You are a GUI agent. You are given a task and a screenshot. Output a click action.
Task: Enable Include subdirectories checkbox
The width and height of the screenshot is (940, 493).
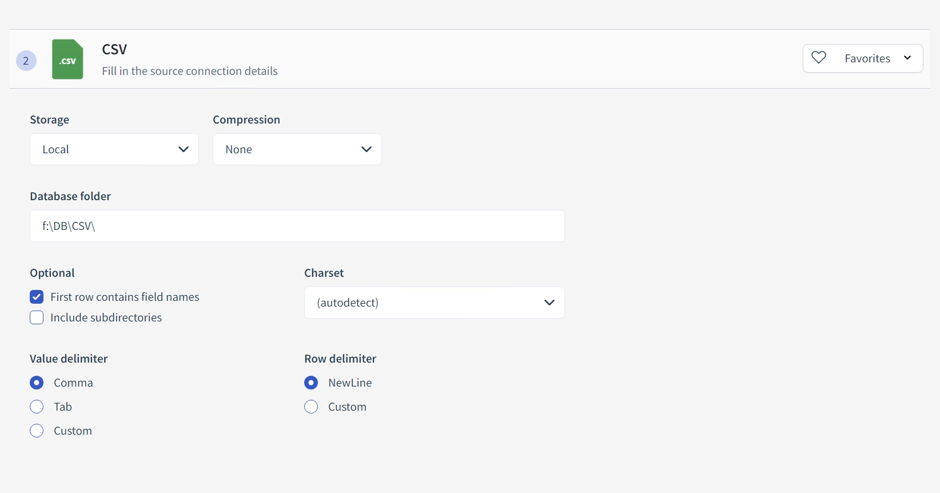coord(37,317)
